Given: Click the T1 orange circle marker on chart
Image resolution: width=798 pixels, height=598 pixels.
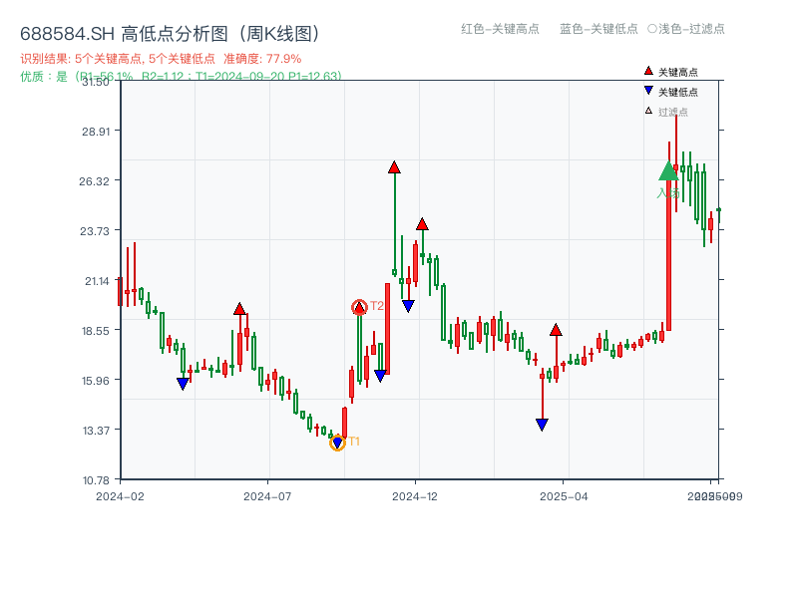Looking at the screenshot, I should click(x=338, y=442).
